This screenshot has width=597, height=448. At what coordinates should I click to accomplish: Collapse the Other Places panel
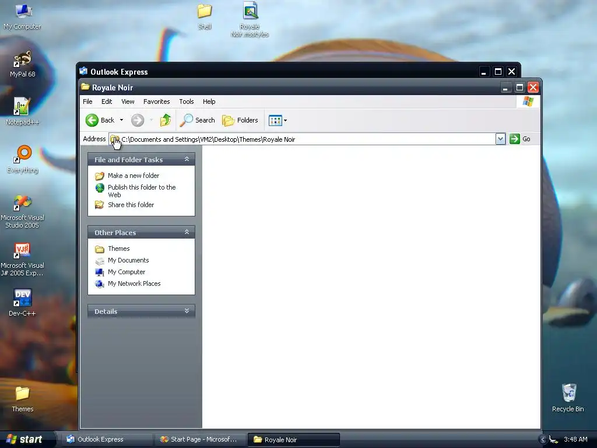(x=187, y=232)
